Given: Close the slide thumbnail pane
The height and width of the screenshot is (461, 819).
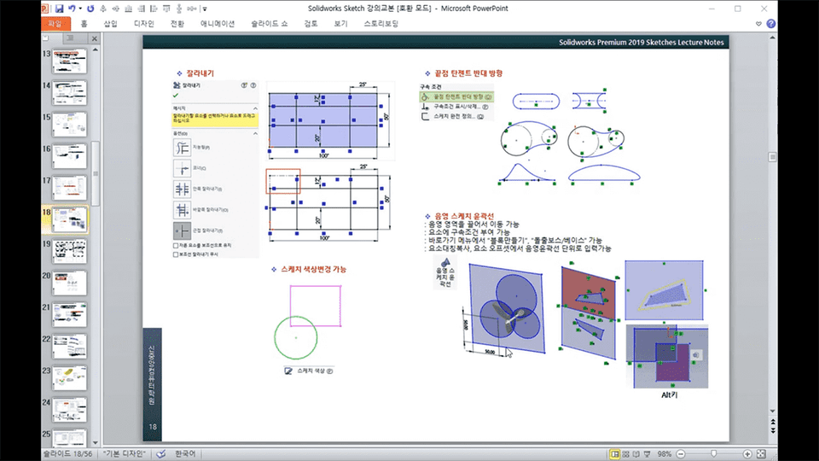Looking at the screenshot, I should 94,38.
